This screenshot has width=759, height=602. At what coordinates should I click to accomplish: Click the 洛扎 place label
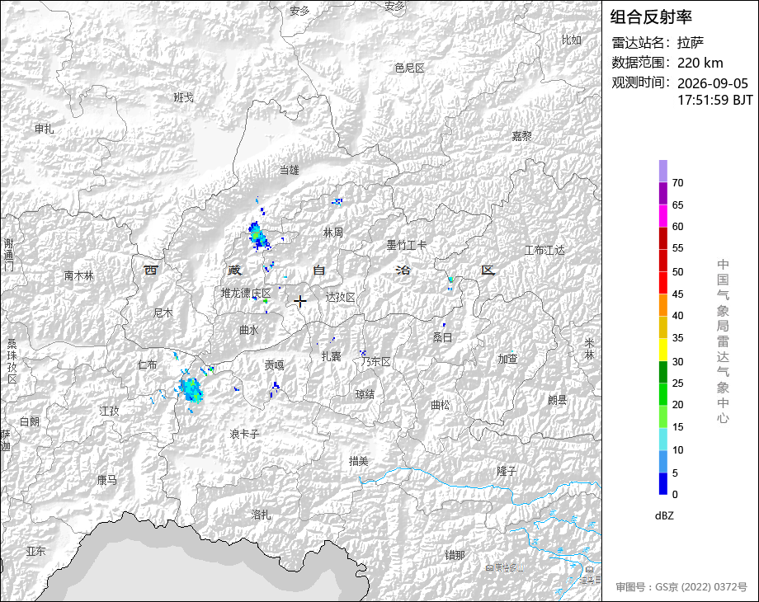261,515
